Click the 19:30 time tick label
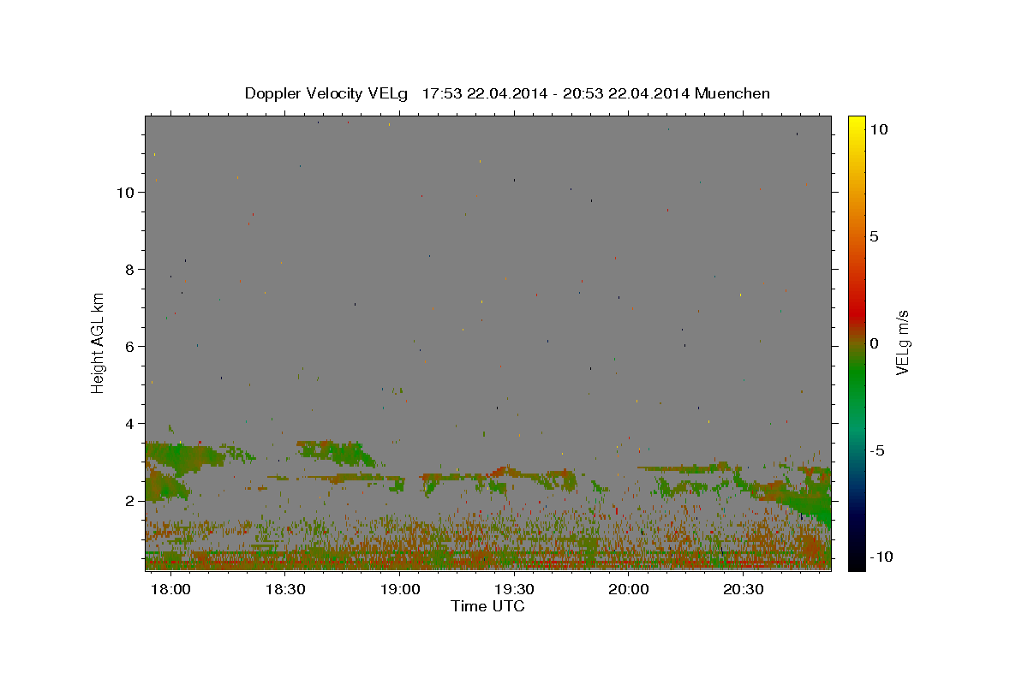This screenshot has width=1028, height=685. 514,590
